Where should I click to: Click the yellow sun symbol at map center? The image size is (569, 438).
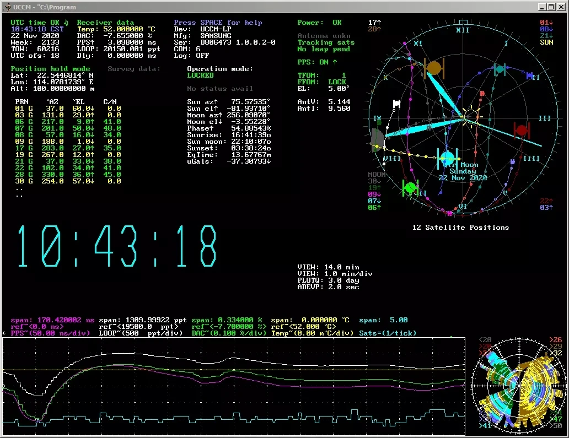(471, 116)
